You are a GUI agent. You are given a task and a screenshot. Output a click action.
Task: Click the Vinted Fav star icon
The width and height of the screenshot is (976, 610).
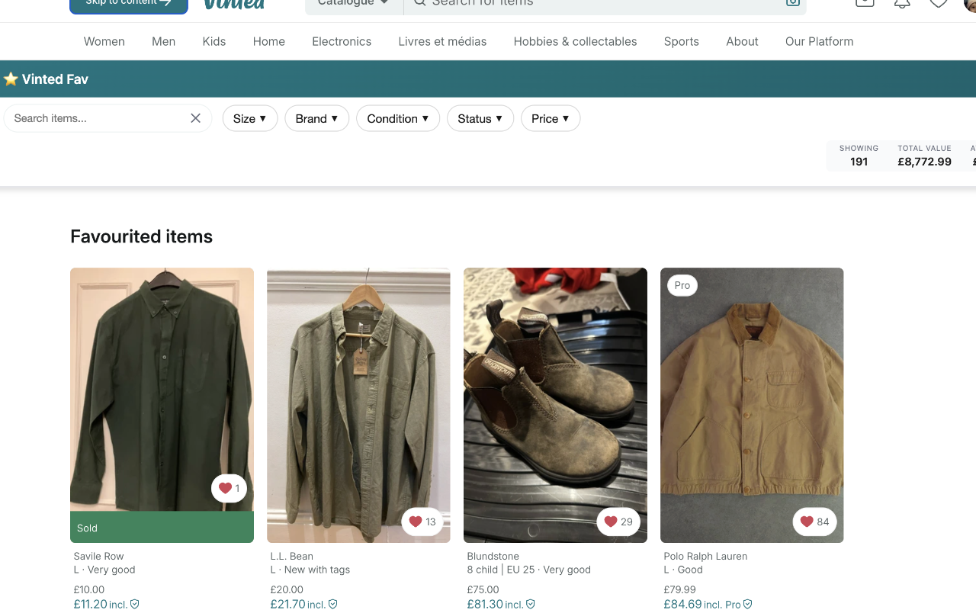click(11, 79)
